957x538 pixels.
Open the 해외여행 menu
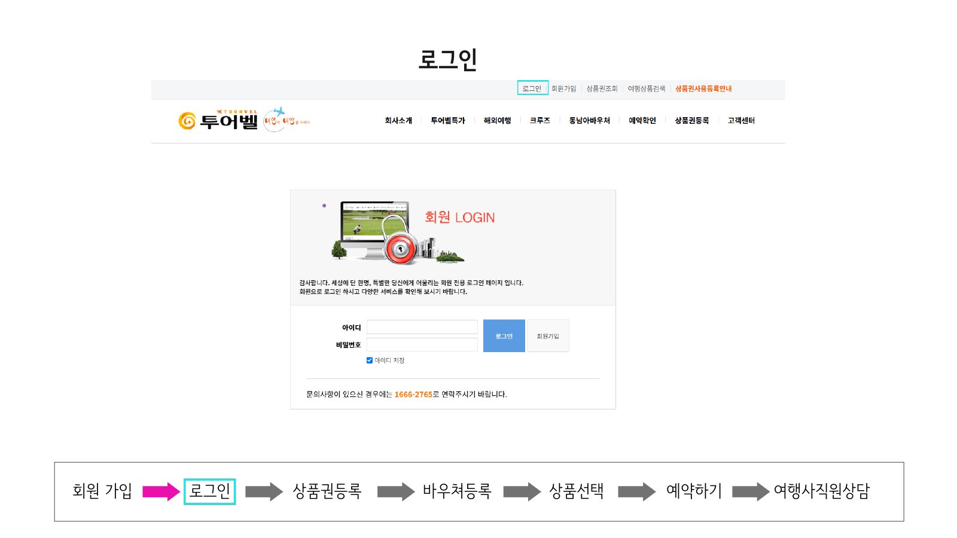point(497,121)
